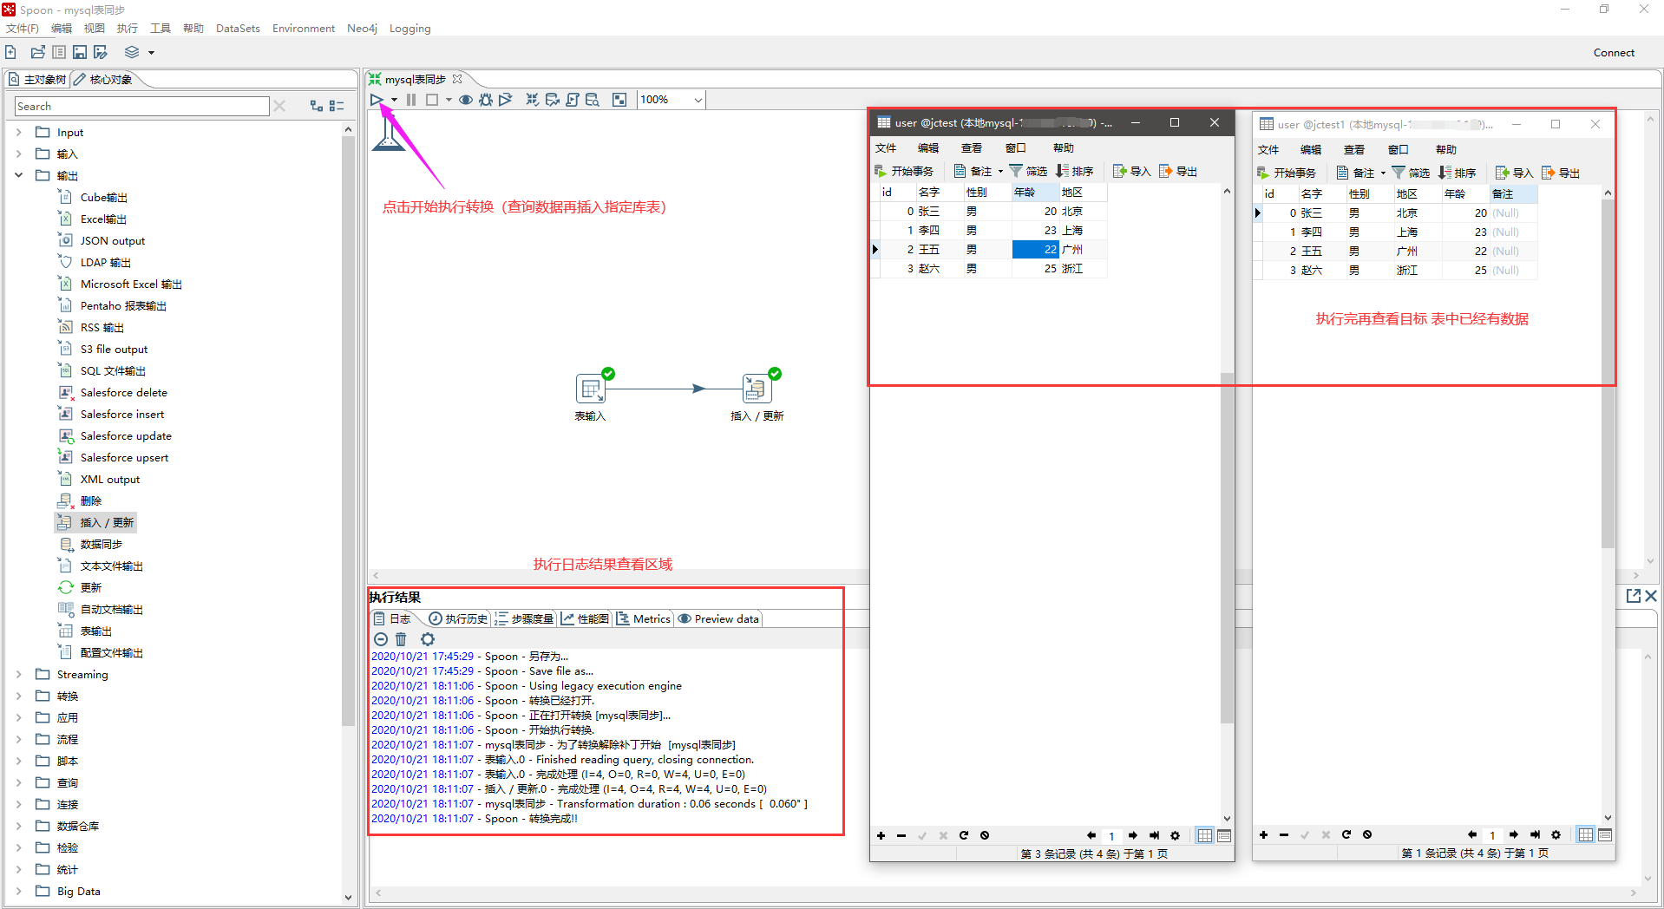Image resolution: width=1664 pixels, height=909 pixels.
Task: Click the replay transformation icon
Action: [x=505, y=100]
